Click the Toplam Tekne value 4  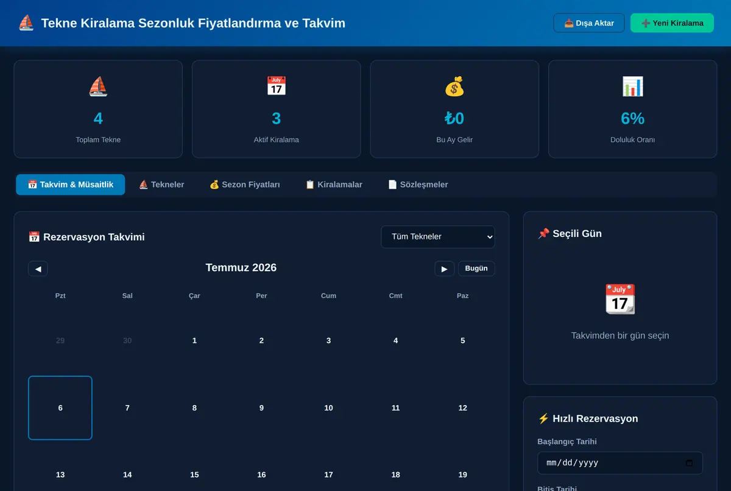(98, 118)
